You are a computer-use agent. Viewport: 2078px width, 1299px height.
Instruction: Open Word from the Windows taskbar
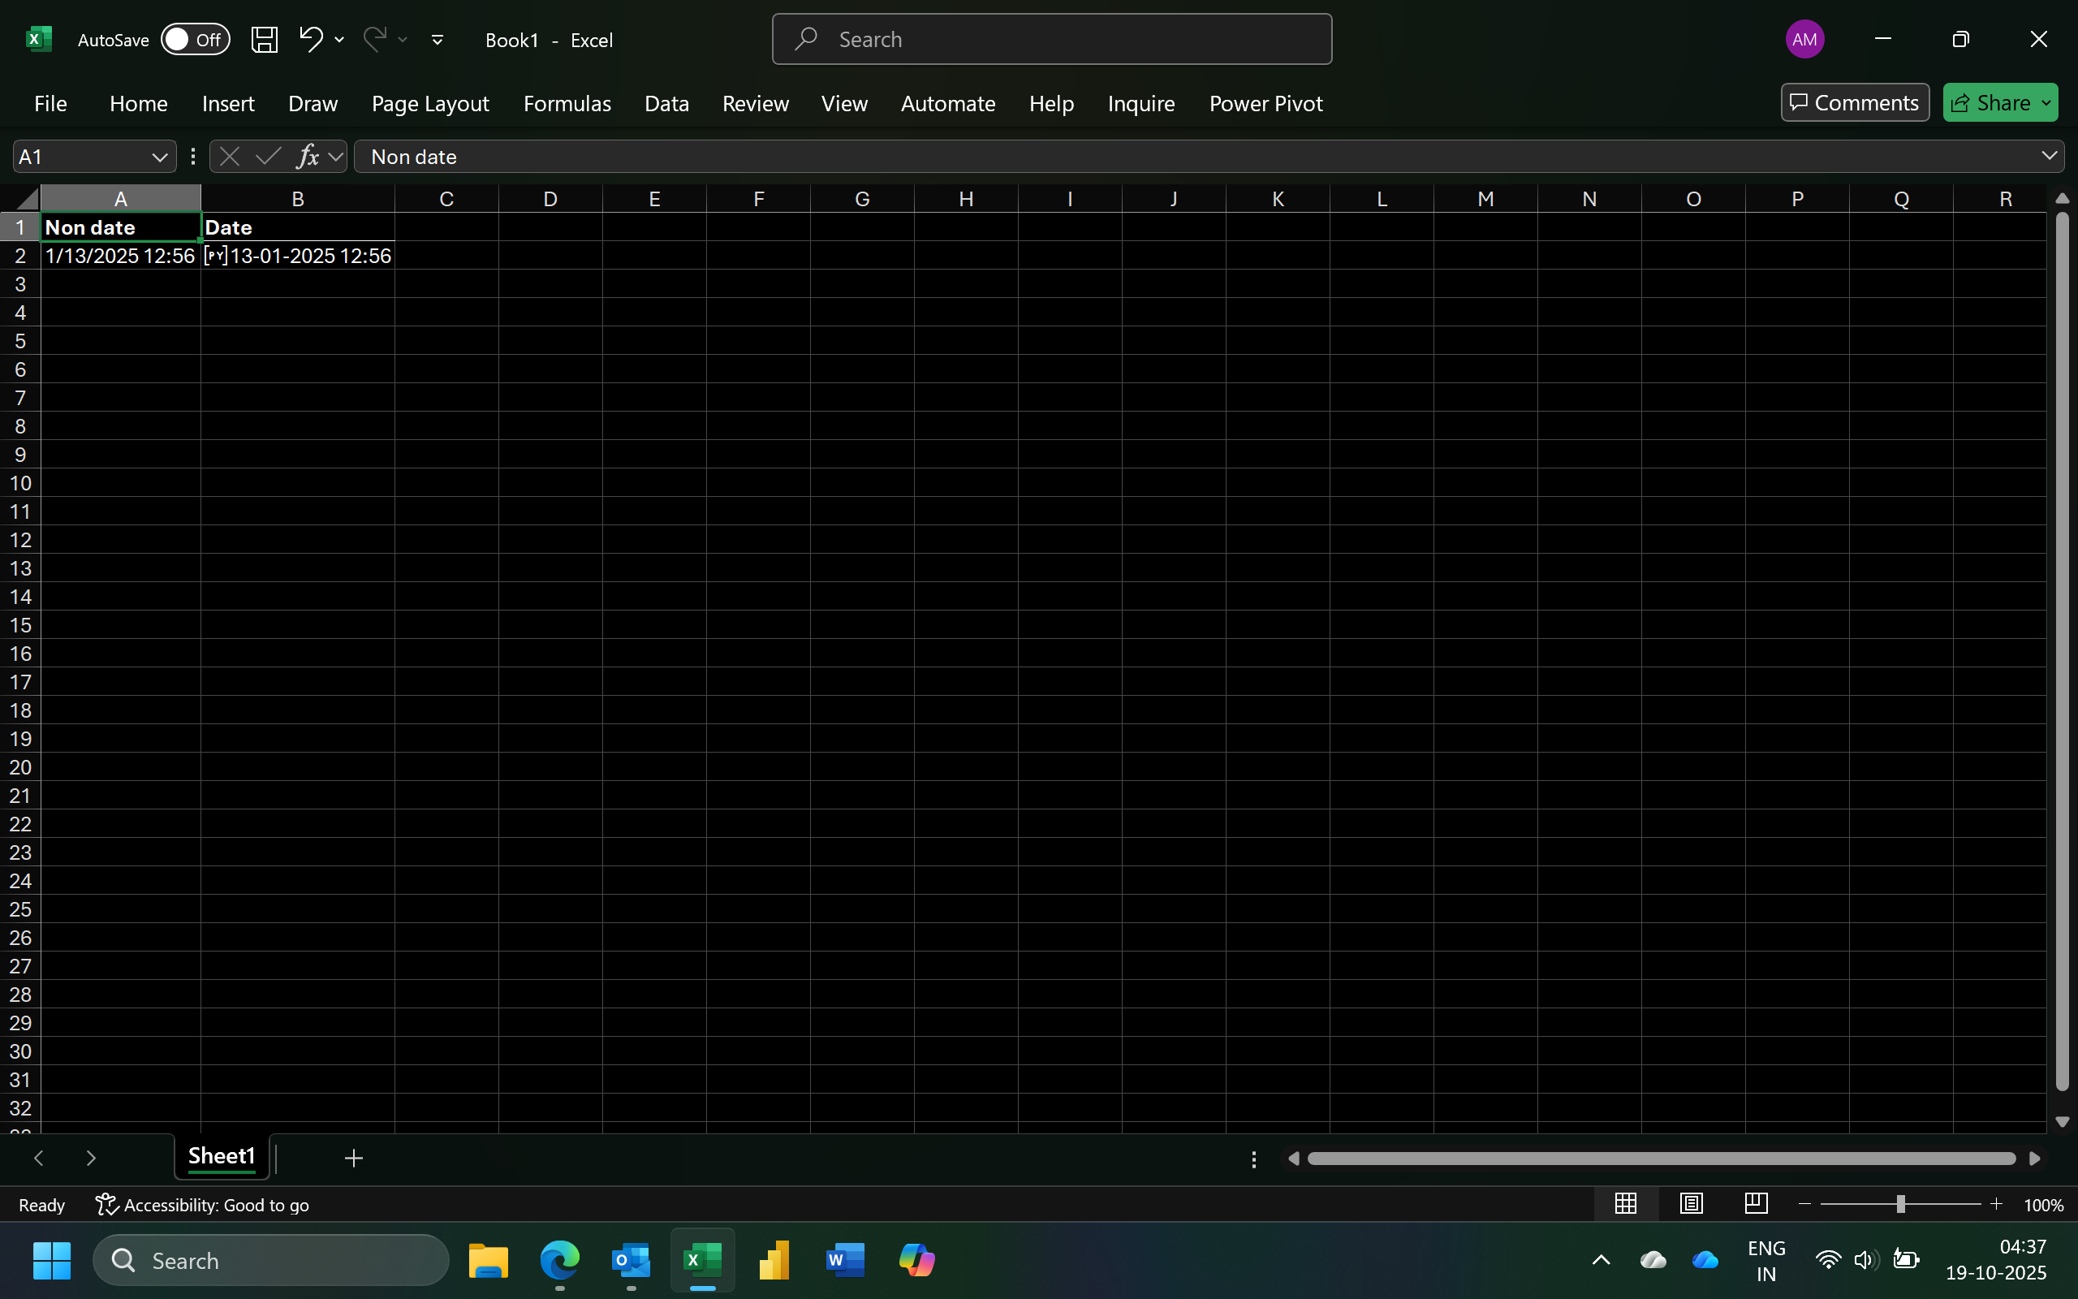point(844,1260)
